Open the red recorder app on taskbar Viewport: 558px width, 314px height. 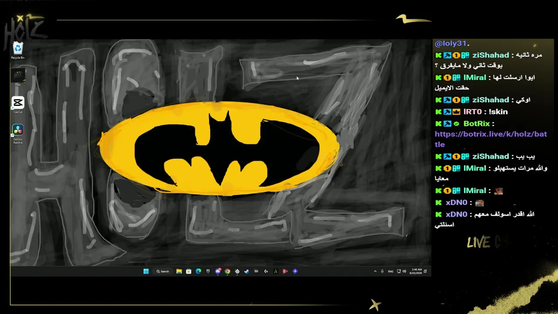285,271
